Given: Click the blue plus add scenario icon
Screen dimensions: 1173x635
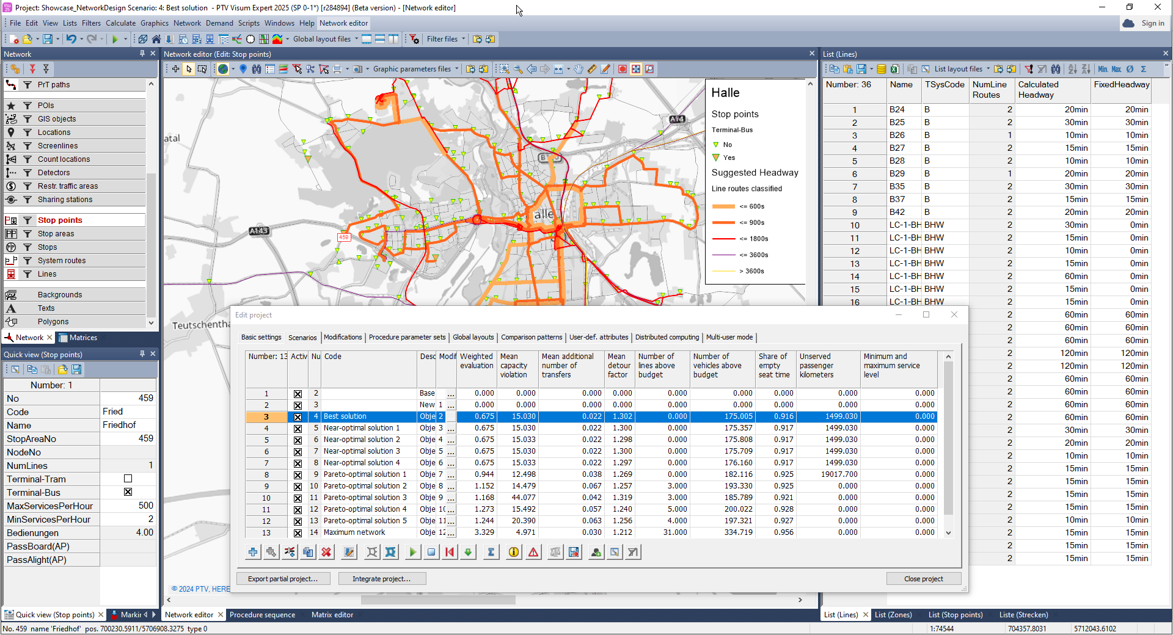Looking at the screenshot, I should [253, 552].
